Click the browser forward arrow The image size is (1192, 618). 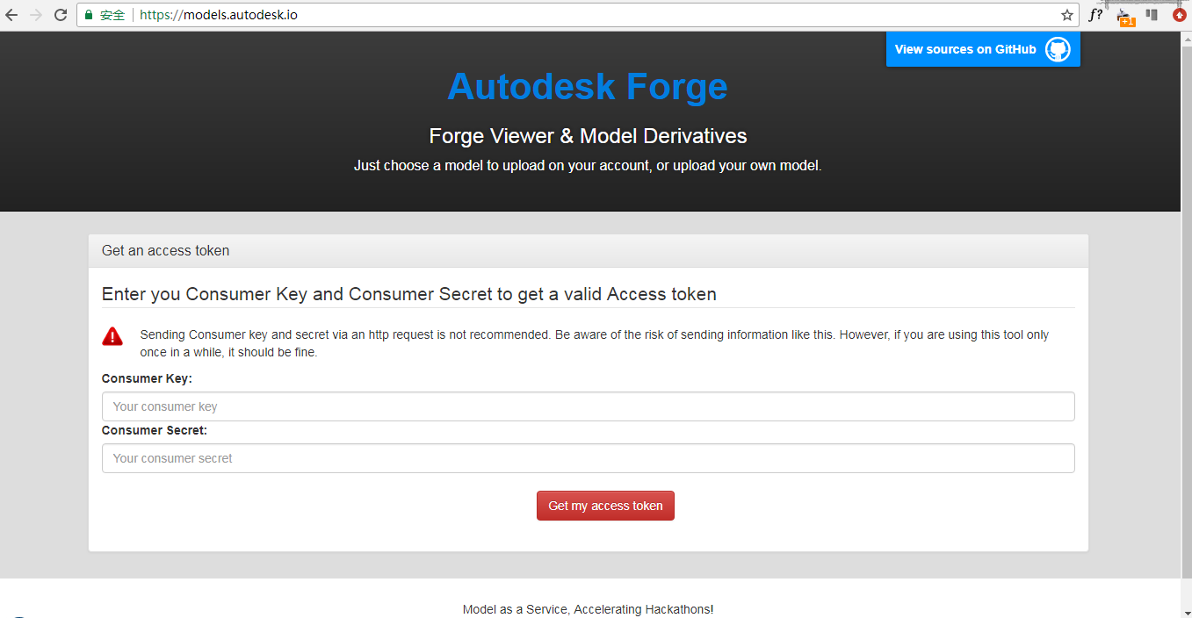click(36, 15)
